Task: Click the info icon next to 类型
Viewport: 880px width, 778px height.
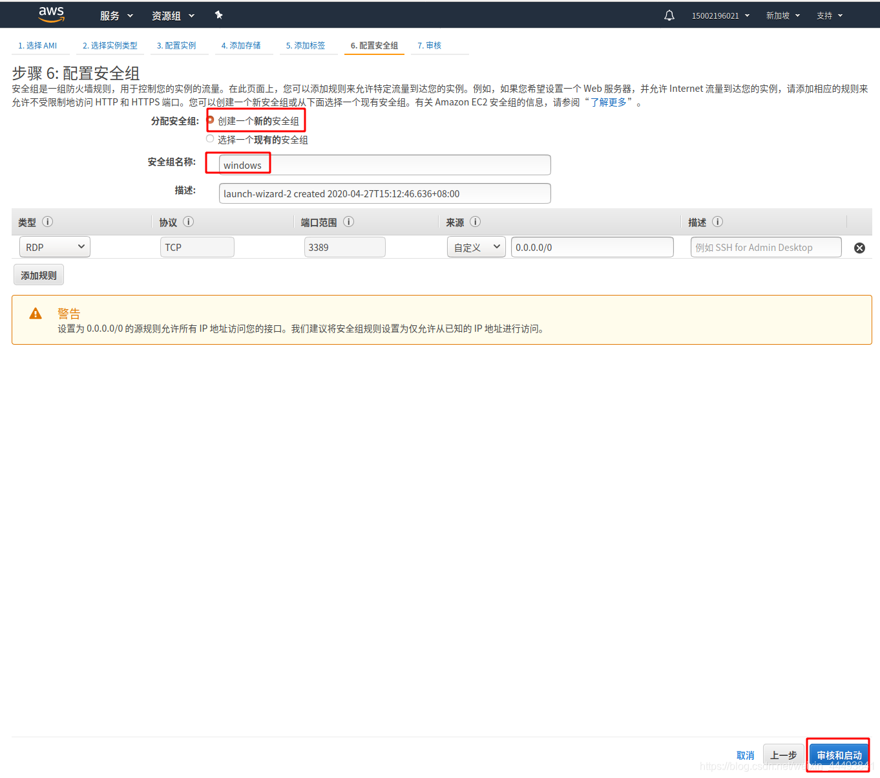Action: click(x=48, y=222)
